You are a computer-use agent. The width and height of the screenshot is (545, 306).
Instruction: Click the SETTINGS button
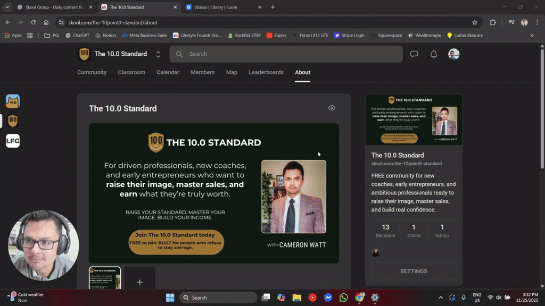414,271
